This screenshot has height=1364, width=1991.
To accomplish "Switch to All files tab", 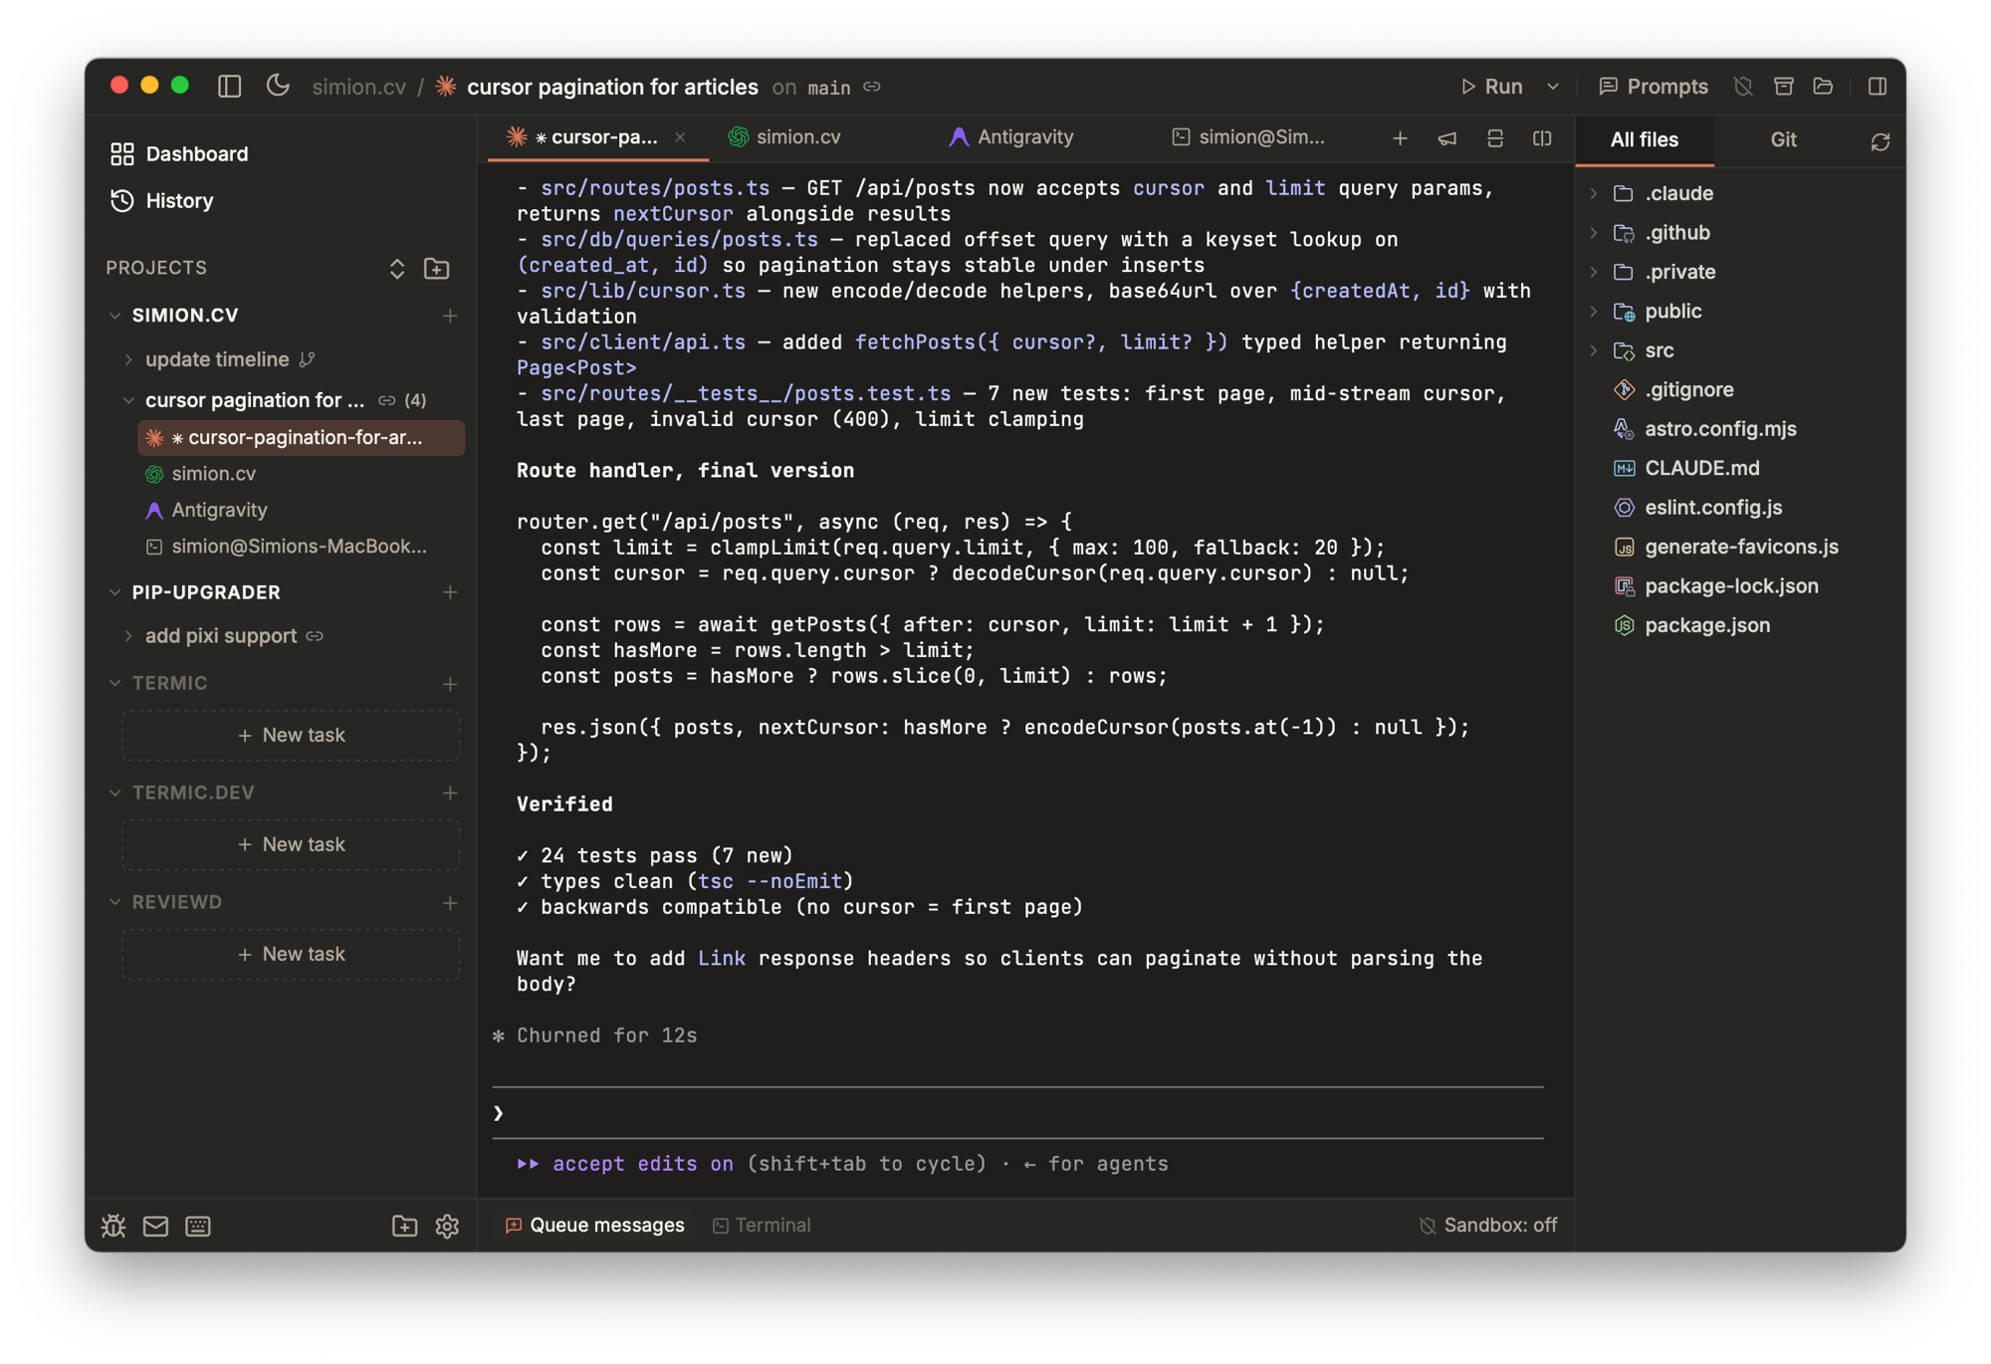I will (x=1645, y=139).
